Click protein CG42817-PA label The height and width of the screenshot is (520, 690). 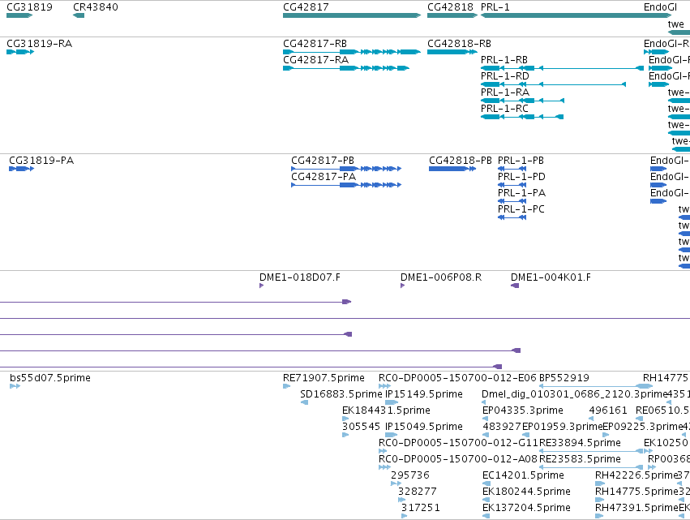click(323, 177)
